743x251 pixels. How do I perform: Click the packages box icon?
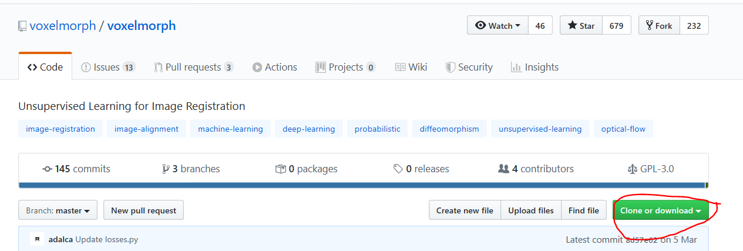pos(280,169)
